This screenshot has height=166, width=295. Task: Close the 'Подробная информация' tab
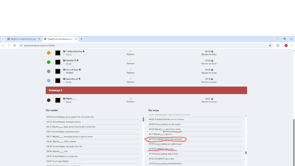coord(76,39)
